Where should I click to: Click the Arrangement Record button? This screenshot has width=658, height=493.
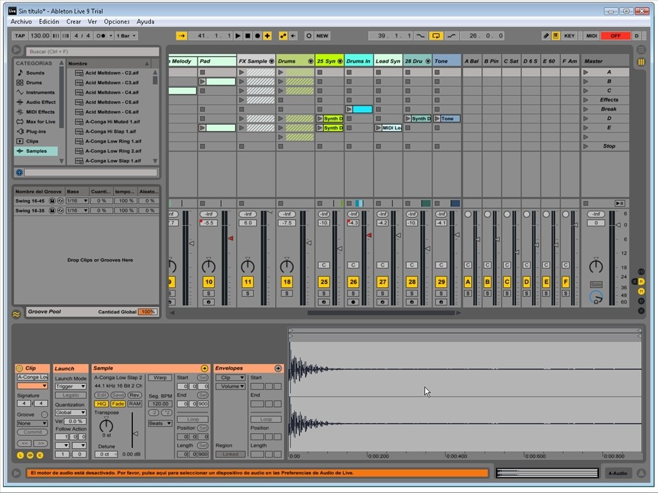pos(257,36)
